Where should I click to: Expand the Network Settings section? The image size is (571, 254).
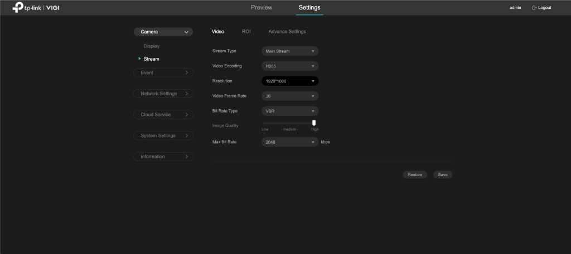(163, 94)
